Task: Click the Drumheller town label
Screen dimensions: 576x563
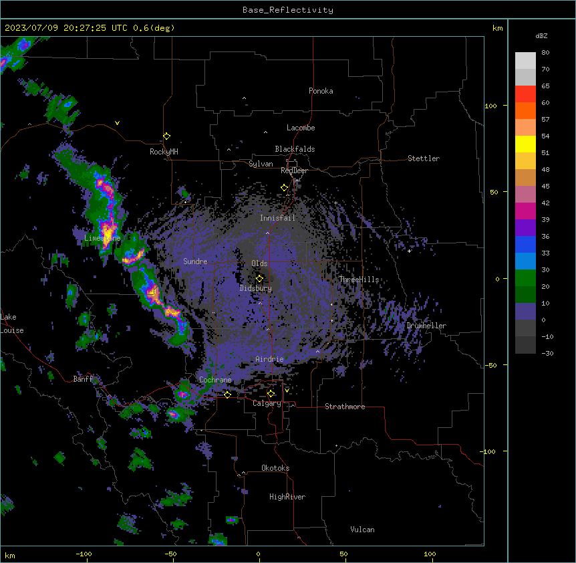Action: tap(426, 326)
